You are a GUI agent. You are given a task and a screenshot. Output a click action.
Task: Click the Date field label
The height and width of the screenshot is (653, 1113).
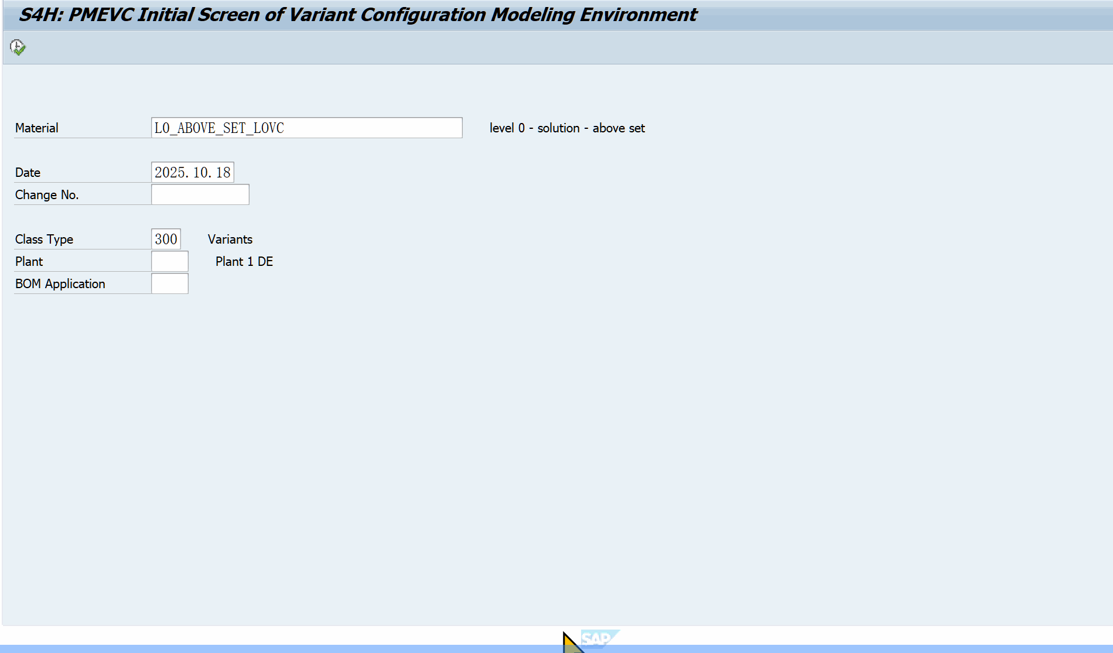click(28, 173)
